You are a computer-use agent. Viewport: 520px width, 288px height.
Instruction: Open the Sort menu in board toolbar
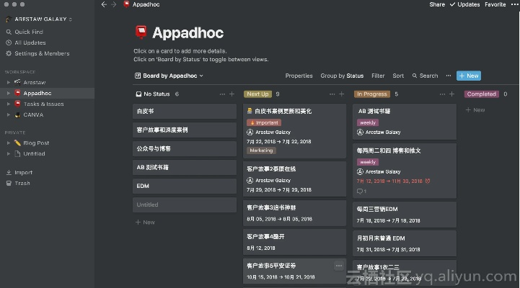(398, 76)
